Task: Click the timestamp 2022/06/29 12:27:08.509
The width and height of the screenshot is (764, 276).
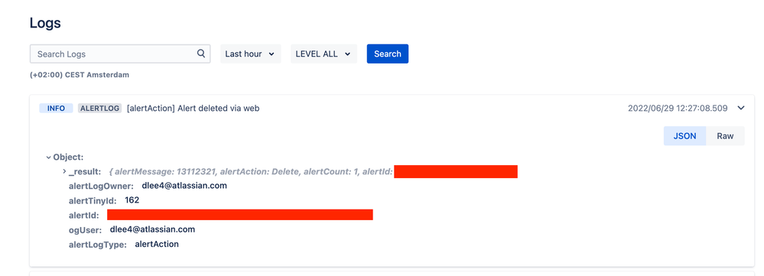Action: pos(678,108)
